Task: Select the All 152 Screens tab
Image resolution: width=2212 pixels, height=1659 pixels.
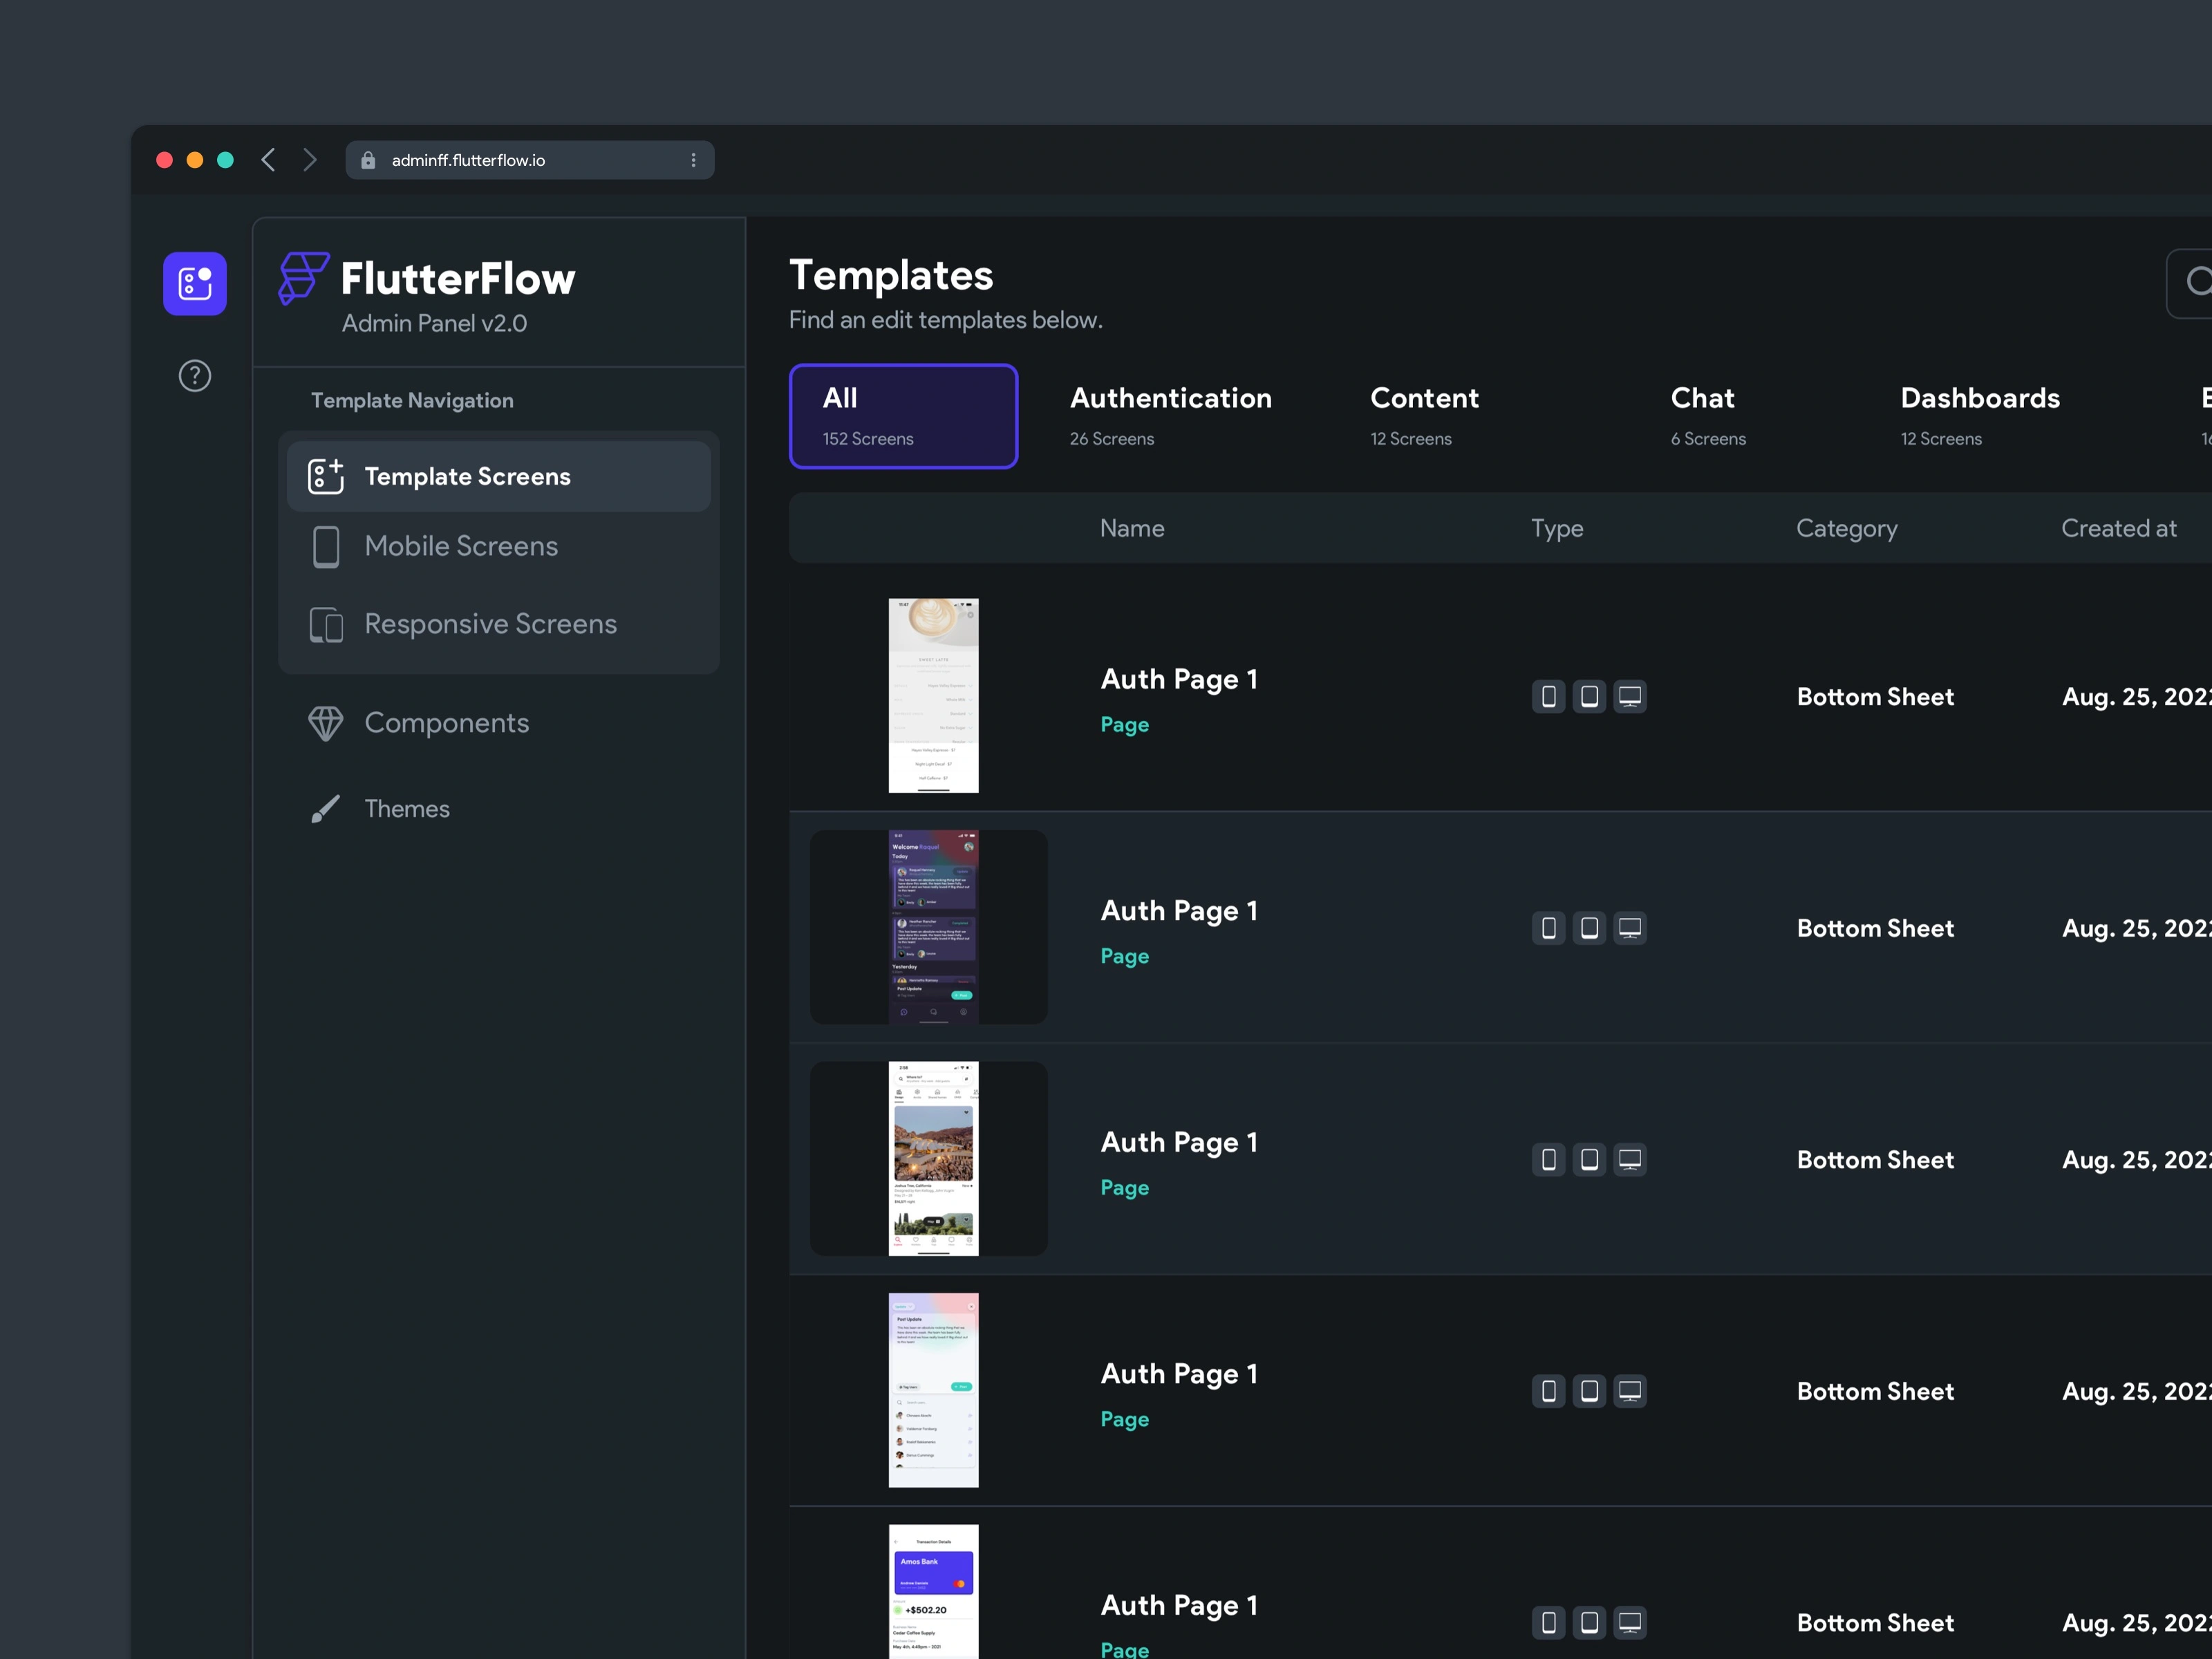Action: (903, 416)
